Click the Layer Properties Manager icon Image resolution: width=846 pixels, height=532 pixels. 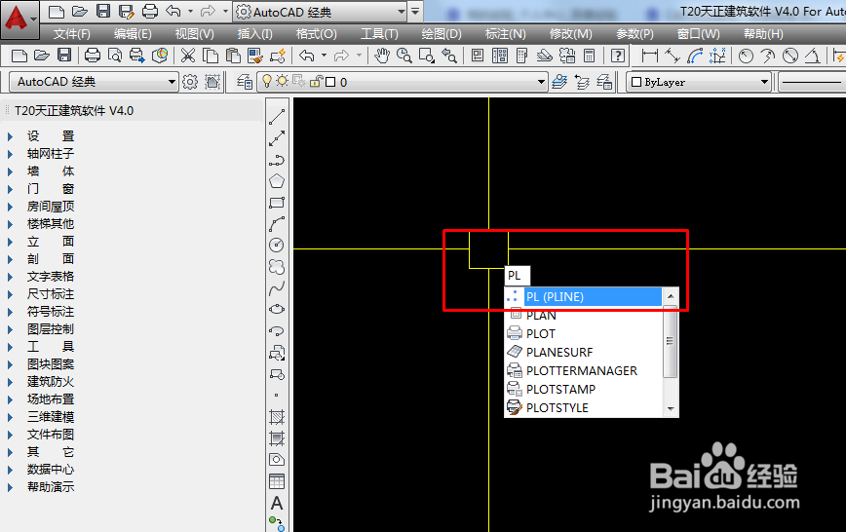click(x=245, y=82)
